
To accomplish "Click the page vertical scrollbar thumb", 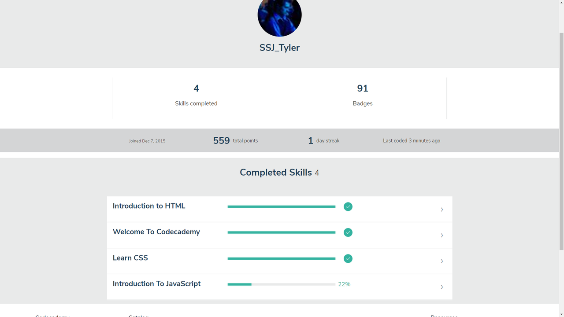I will pos(561,141).
